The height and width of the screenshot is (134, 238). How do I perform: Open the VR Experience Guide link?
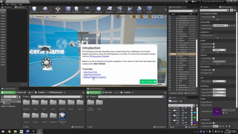(x=99, y=56)
